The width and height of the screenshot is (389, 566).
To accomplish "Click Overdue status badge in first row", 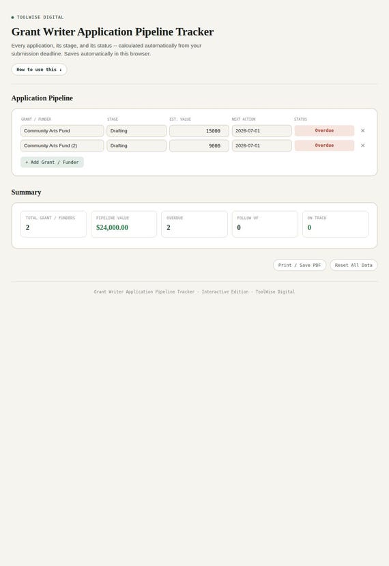I will [324, 130].
